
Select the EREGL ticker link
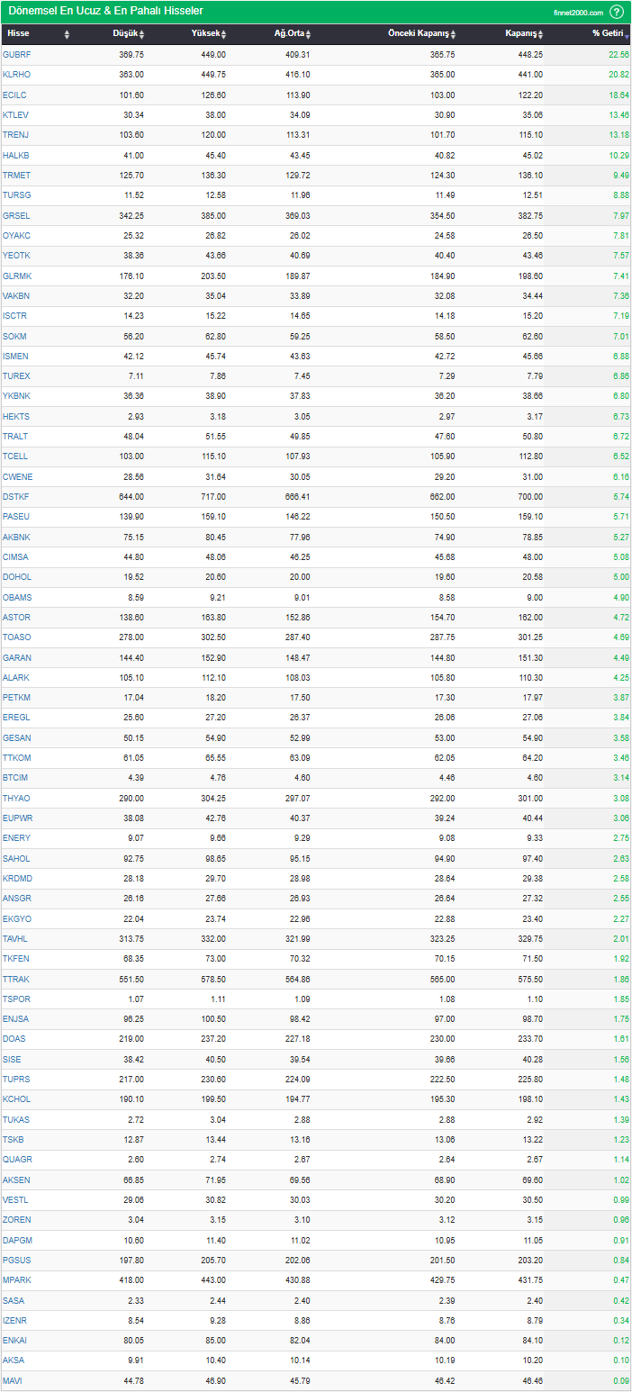[x=16, y=718]
